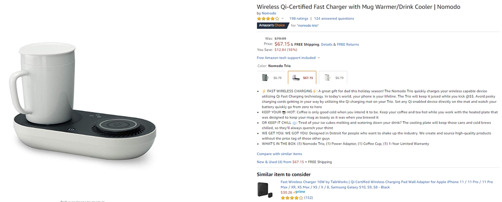Choose the white mug $6.79 color swatch

[x=333, y=77]
